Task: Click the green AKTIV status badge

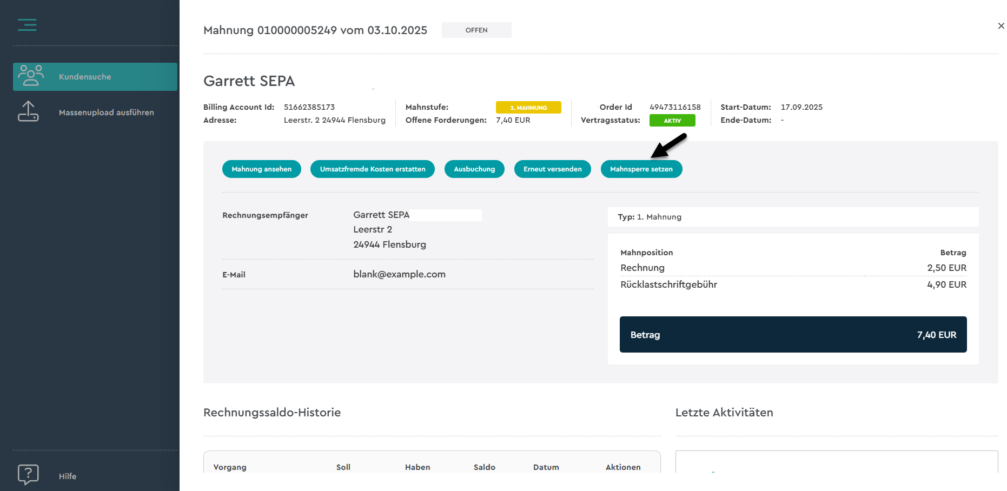Action: tap(672, 121)
